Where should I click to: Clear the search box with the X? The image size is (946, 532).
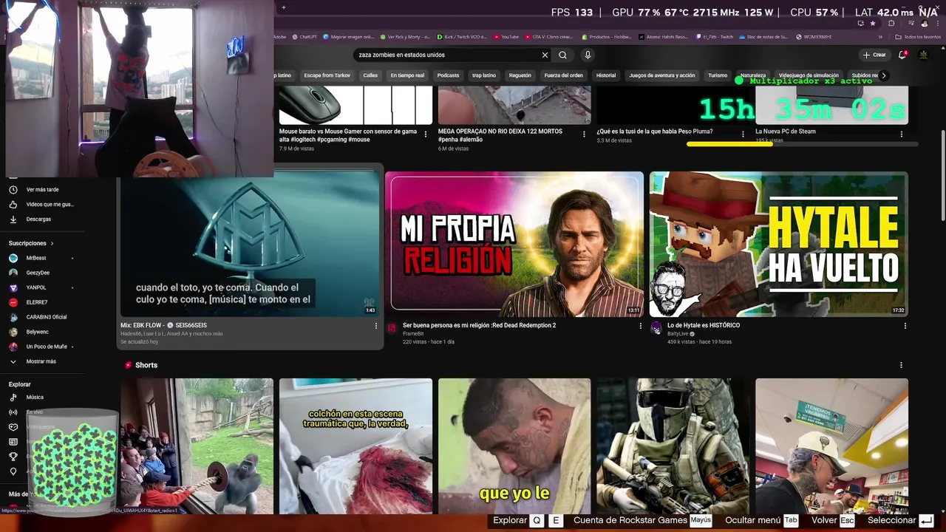pyautogui.click(x=545, y=55)
